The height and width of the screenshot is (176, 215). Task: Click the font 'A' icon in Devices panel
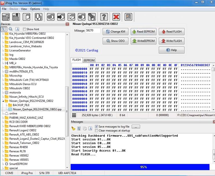pos(17,29)
